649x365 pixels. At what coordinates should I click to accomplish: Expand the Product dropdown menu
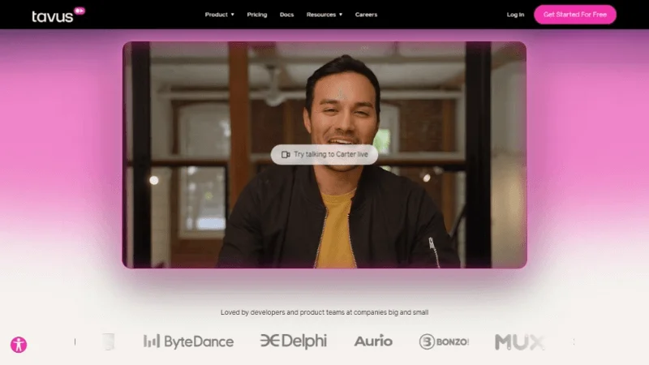tap(219, 15)
